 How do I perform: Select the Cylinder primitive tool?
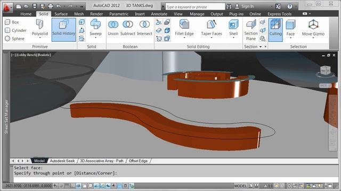point(15,30)
